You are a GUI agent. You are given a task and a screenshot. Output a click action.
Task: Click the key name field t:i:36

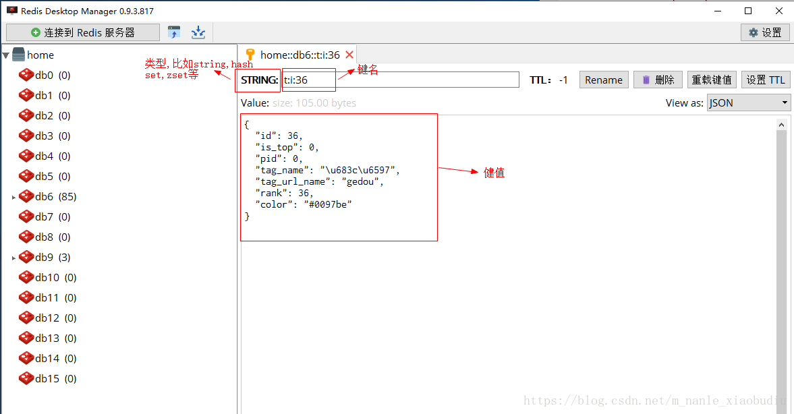(401, 80)
